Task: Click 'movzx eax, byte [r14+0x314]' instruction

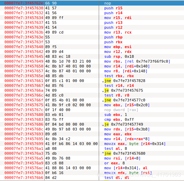Action: [x=135, y=144]
